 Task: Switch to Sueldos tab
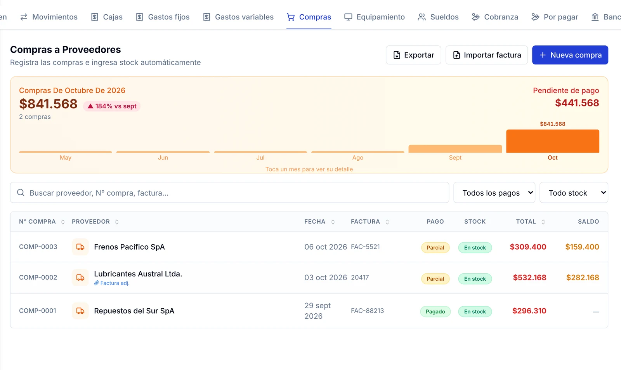coord(438,17)
